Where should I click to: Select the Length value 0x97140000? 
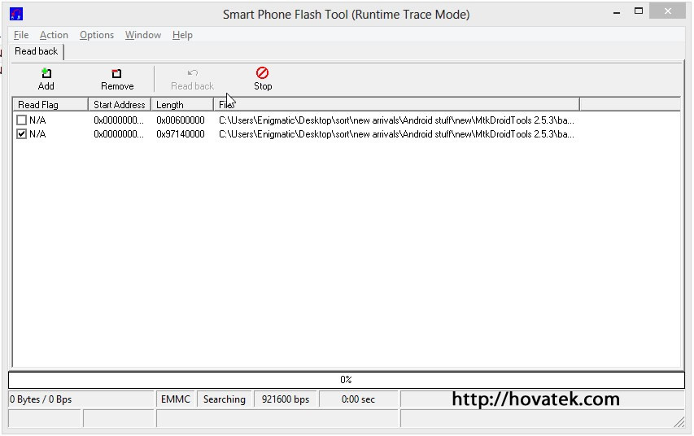[181, 133]
